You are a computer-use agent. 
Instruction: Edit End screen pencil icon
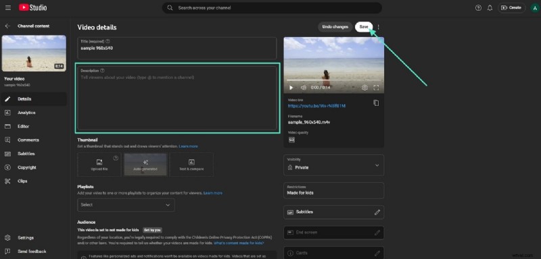point(377,233)
